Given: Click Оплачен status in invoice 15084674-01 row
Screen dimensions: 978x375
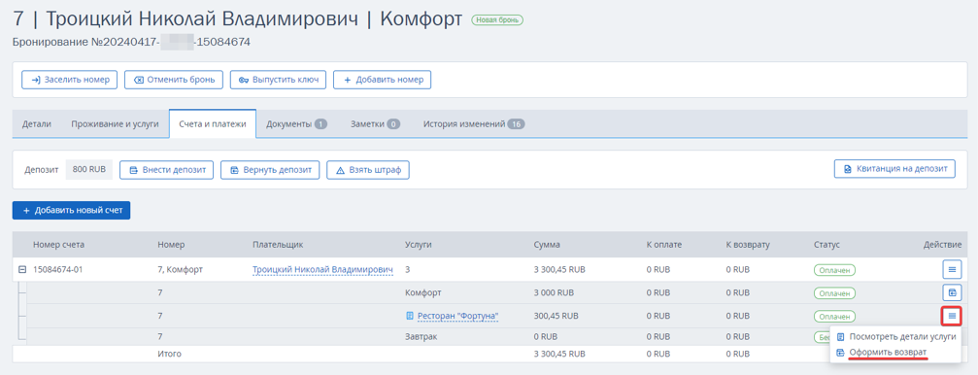Looking at the screenshot, I should 834,270.
